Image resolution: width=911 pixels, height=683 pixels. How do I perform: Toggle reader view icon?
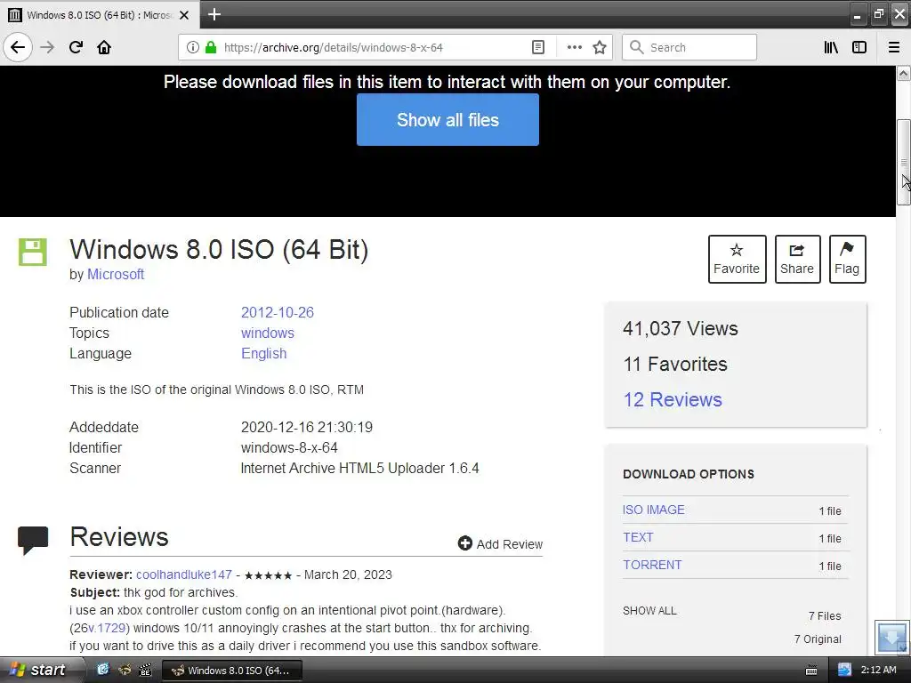(538, 48)
